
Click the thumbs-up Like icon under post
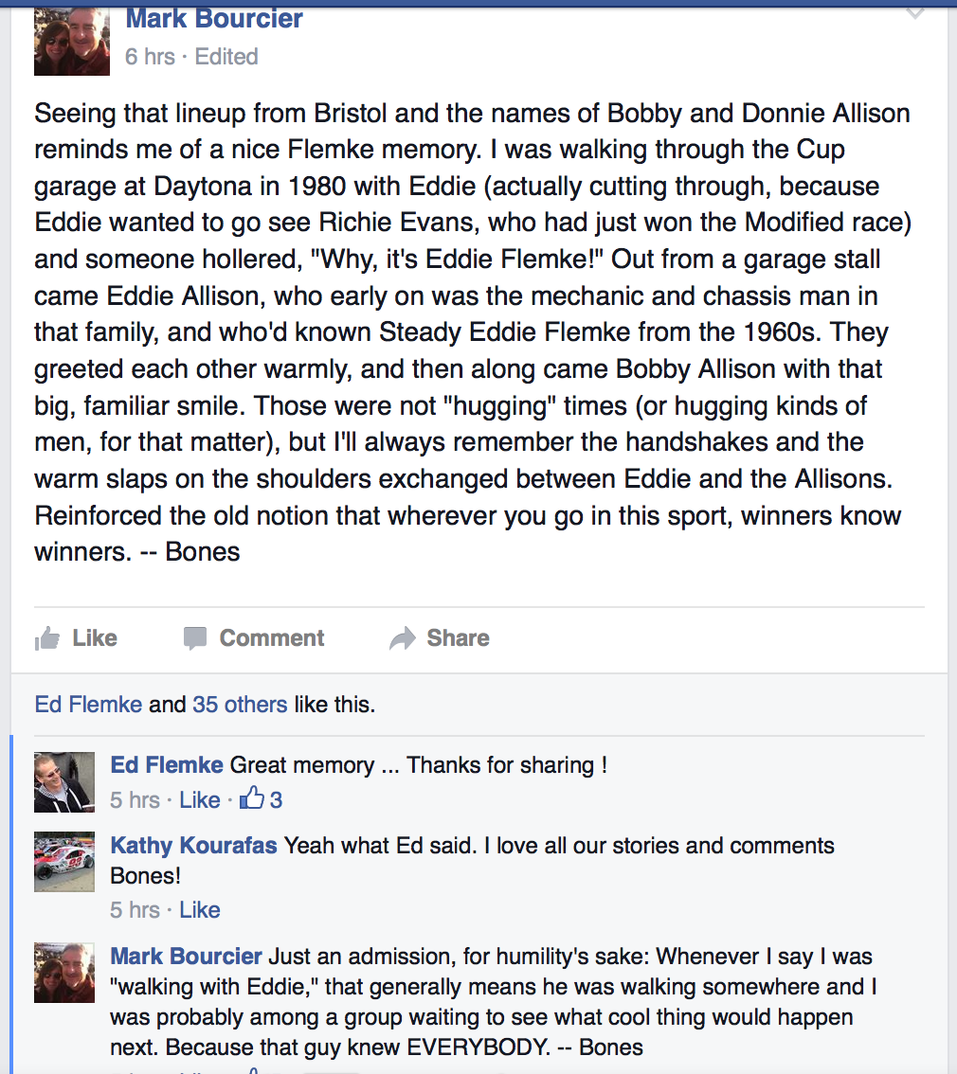tap(47, 638)
